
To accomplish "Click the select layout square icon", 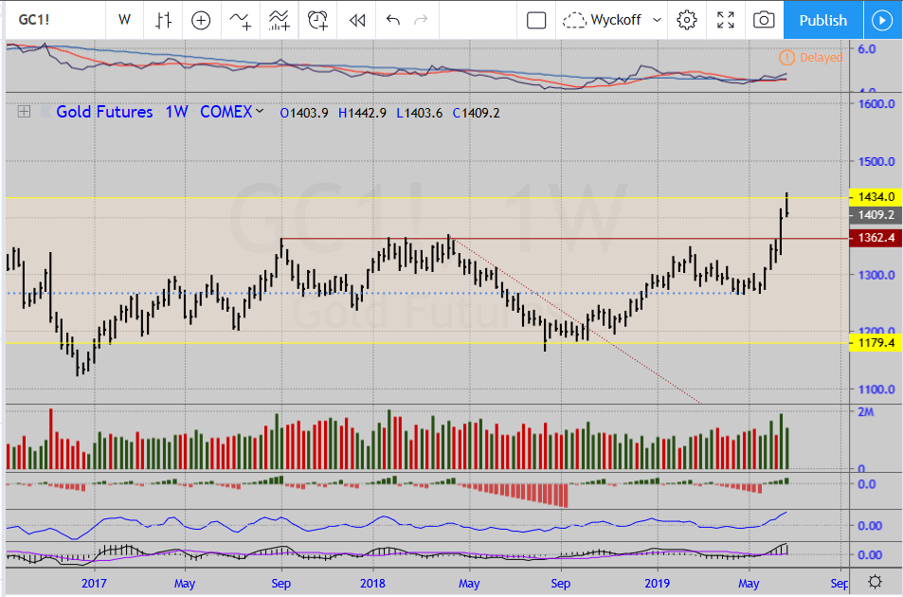I will [x=536, y=20].
